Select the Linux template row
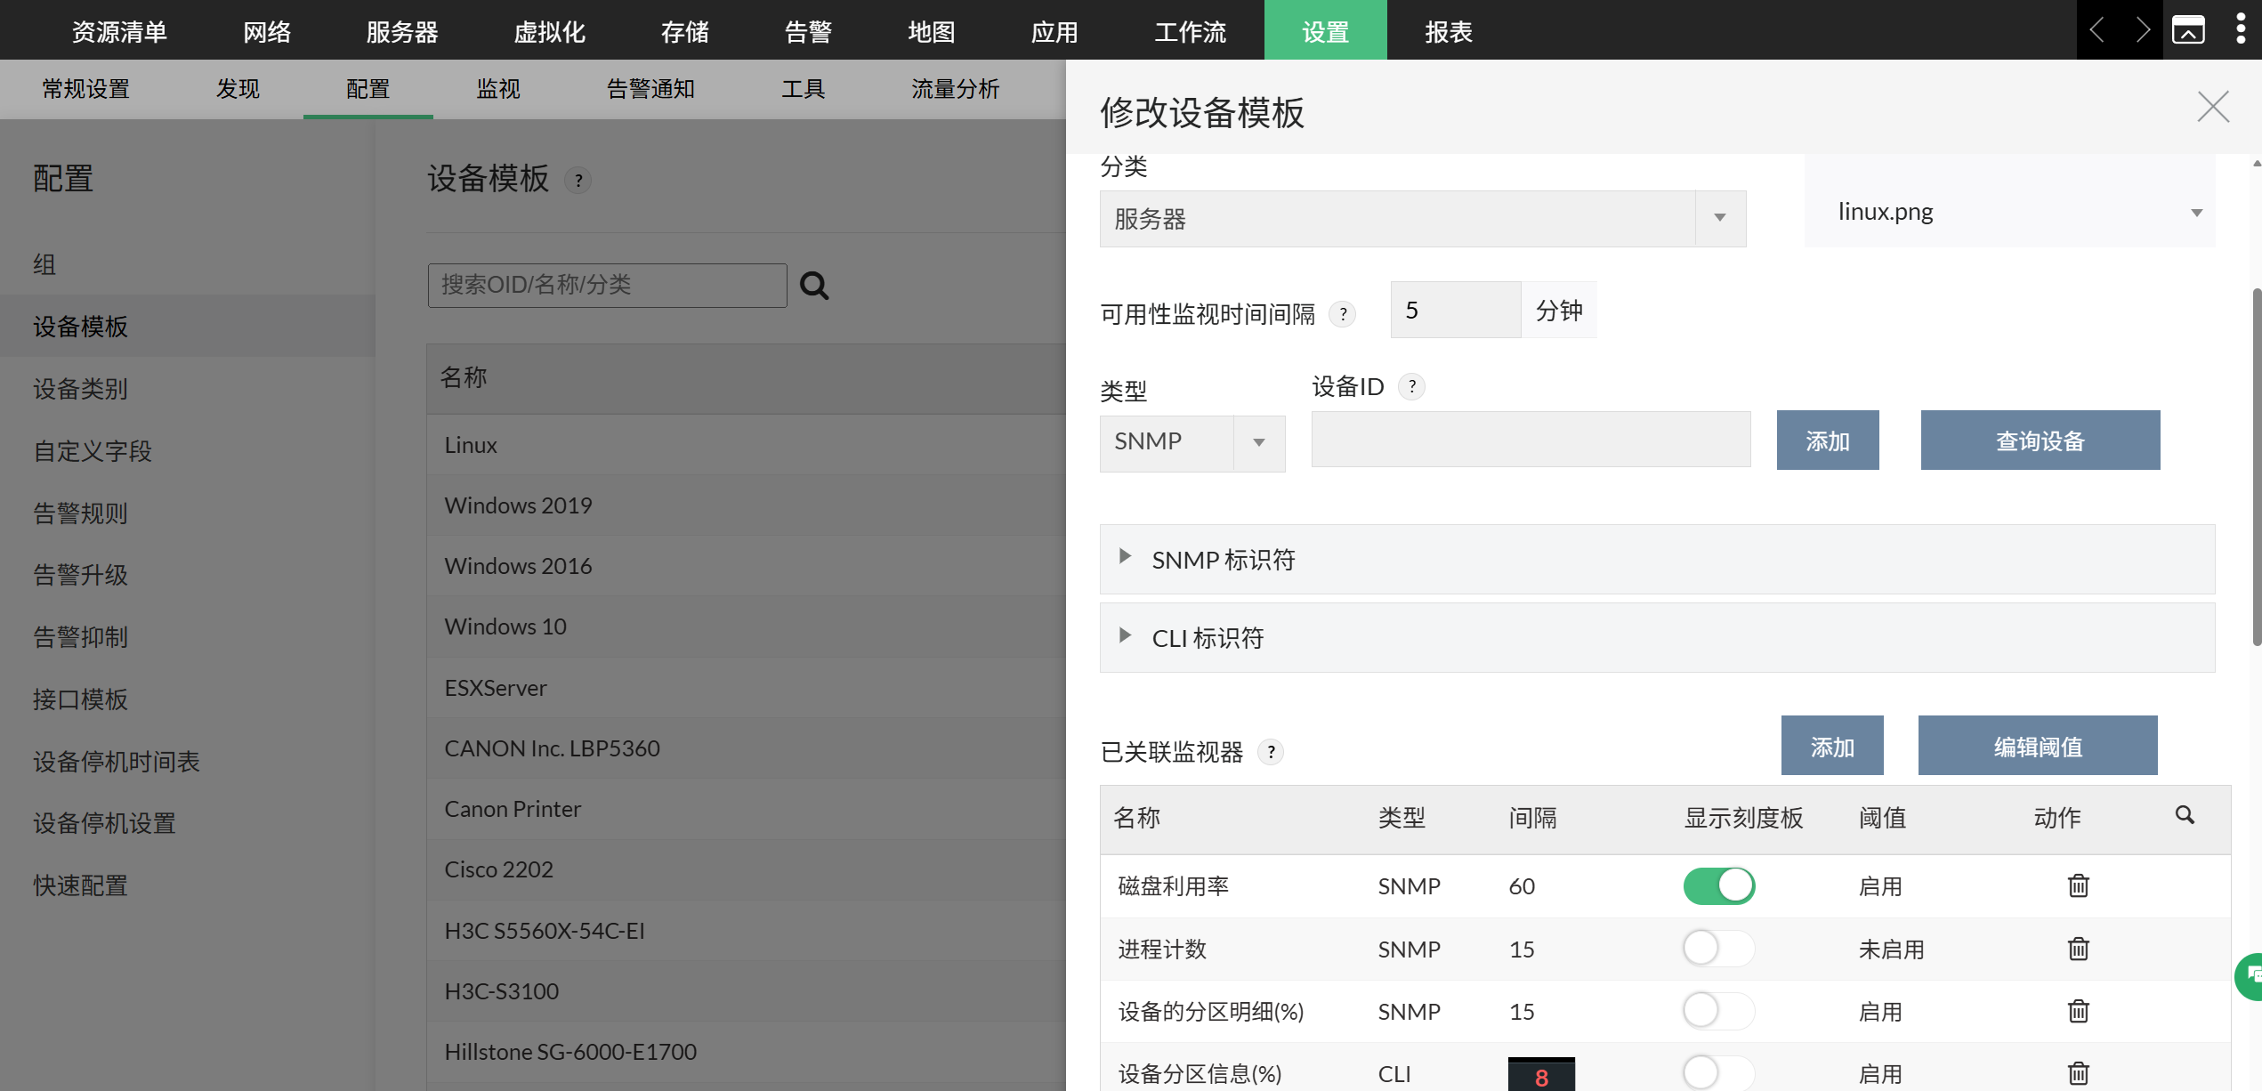This screenshot has height=1091, width=2262. click(746, 445)
